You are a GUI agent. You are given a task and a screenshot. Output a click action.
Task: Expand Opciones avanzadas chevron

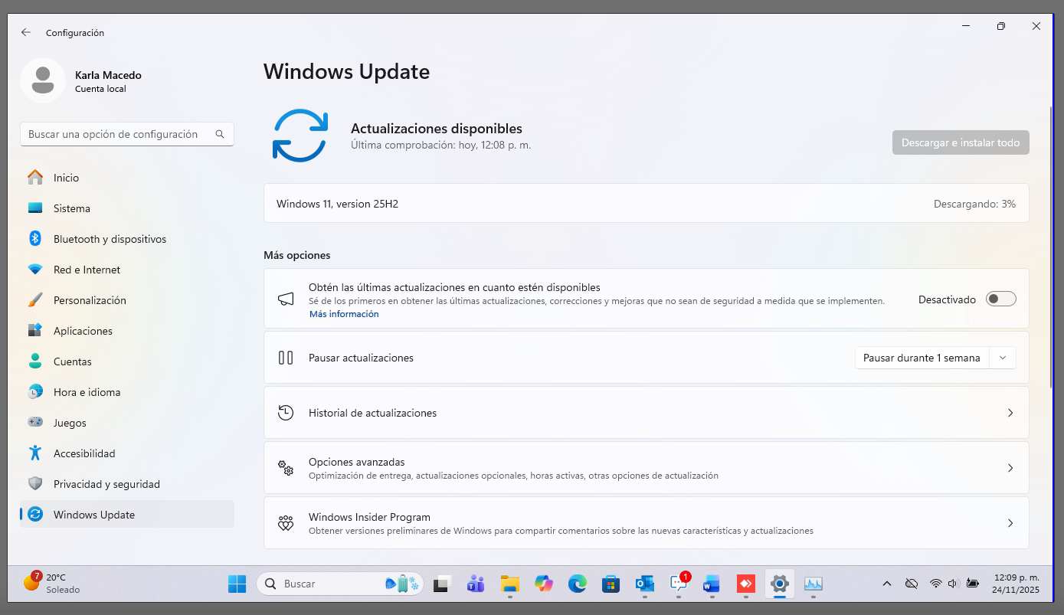(1010, 468)
